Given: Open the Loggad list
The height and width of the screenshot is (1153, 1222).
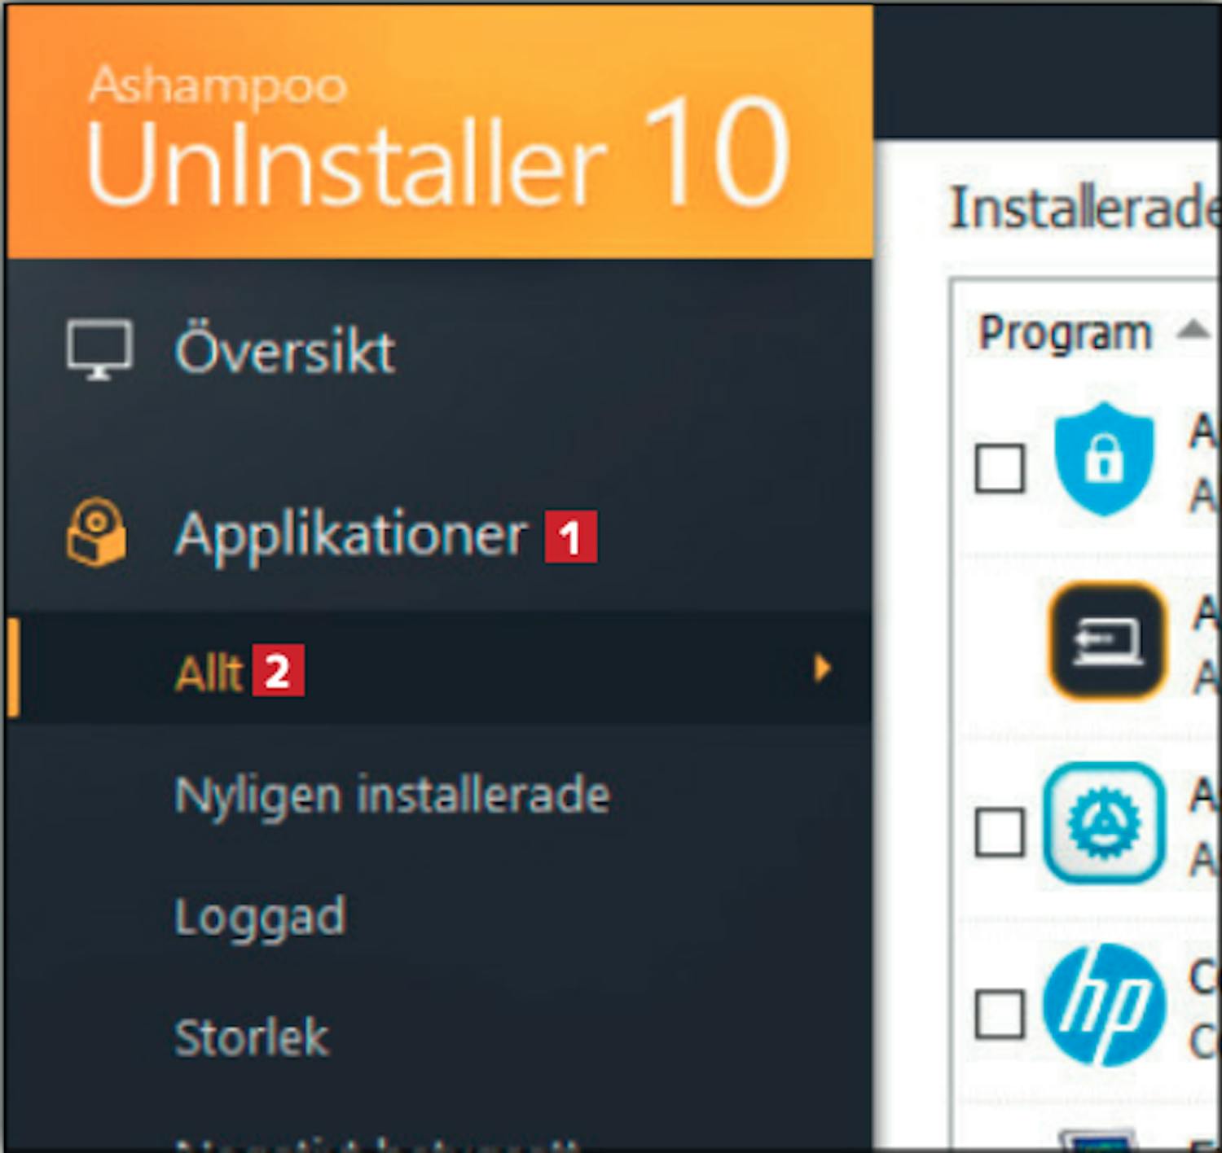Looking at the screenshot, I should tap(261, 917).
